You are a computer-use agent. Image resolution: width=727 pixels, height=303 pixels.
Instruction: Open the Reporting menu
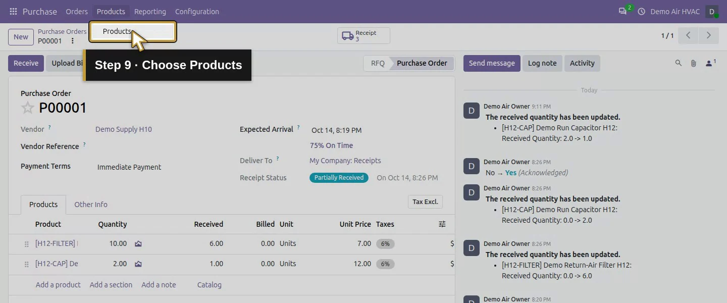click(x=150, y=11)
